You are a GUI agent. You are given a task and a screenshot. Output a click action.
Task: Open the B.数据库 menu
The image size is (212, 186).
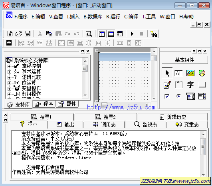pyautogui.click(x=93, y=17)
